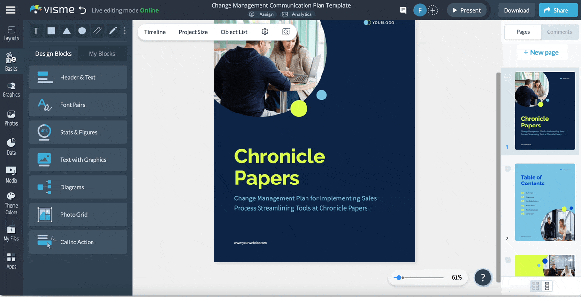
Task: Open the Media panel
Action: 11,173
